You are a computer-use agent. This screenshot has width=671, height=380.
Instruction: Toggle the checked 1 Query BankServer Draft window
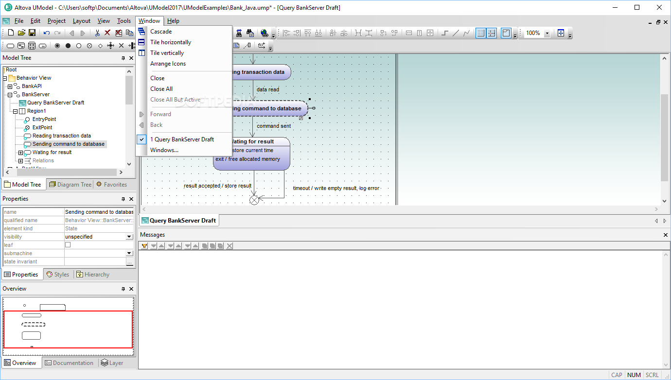184,139
